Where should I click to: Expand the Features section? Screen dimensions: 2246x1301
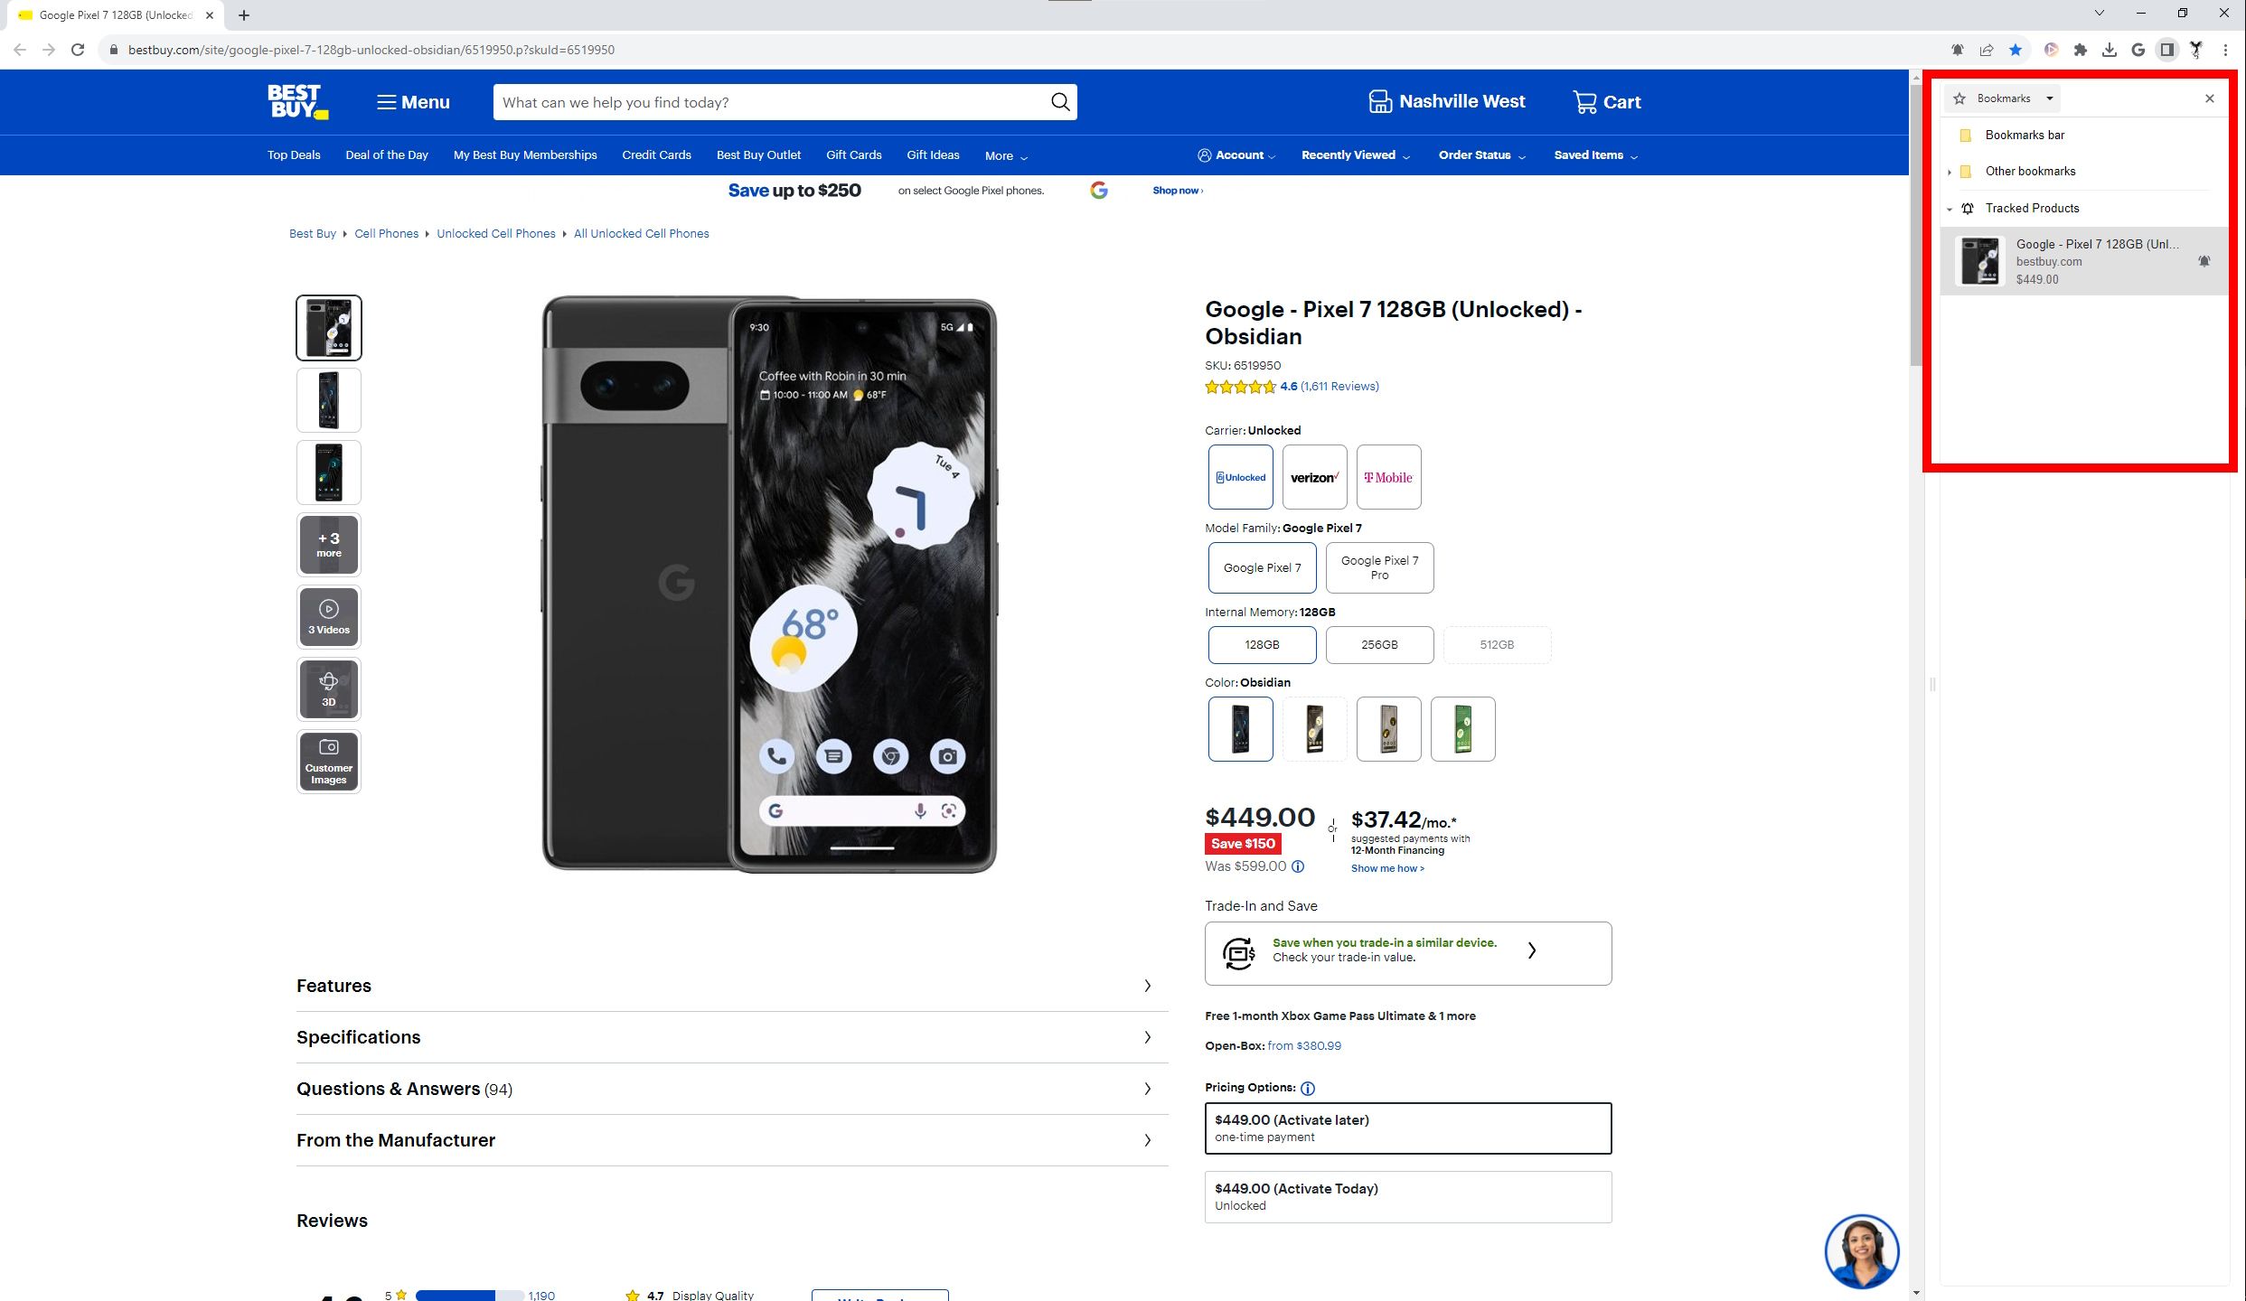(x=732, y=986)
